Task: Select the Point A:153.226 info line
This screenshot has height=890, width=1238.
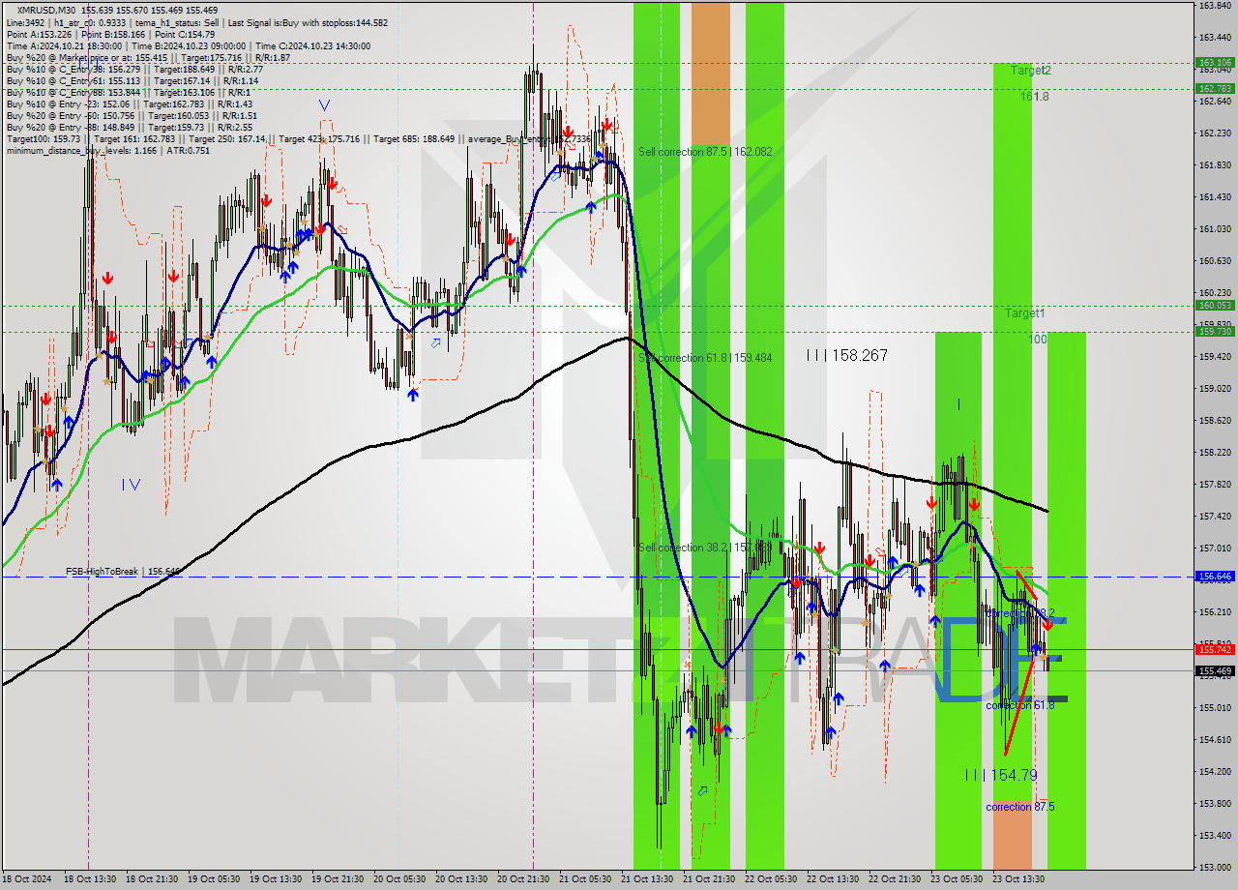Action: [x=110, y=34]
